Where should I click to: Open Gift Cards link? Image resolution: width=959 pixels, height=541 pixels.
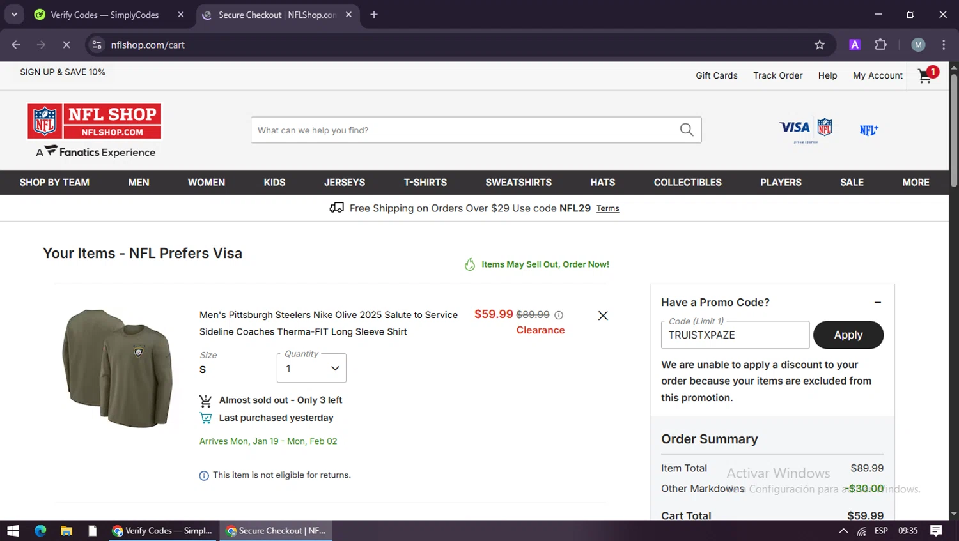tap(717, 75)
